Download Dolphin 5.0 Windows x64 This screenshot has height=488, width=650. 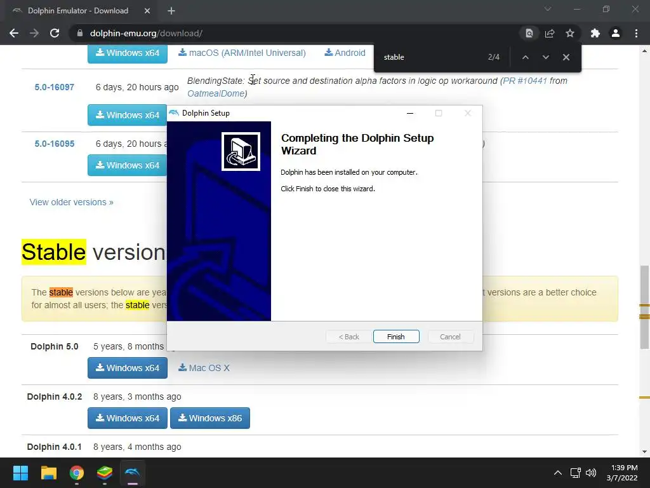tap(127, 368)
